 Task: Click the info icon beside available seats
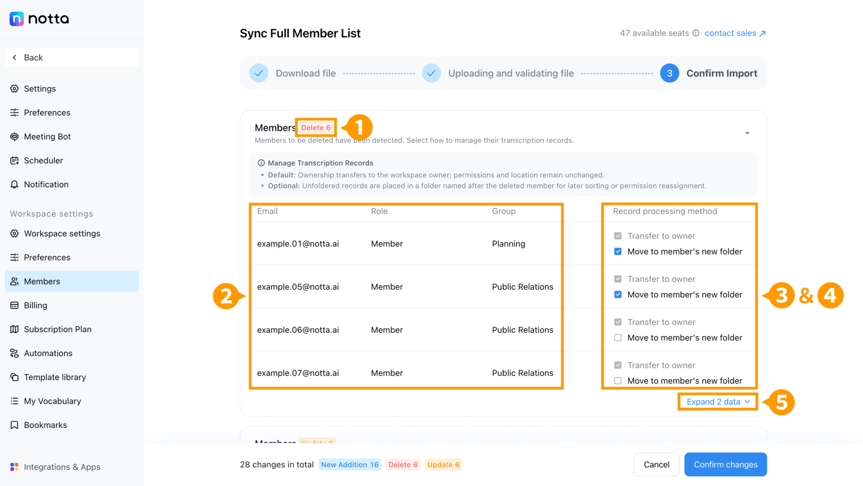(696, 33)
